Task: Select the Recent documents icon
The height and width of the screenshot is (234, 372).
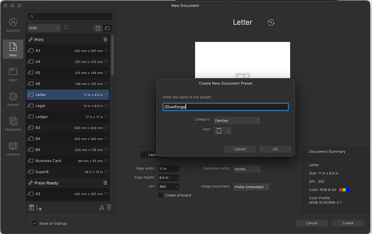Action: click(x=13, y=99)
